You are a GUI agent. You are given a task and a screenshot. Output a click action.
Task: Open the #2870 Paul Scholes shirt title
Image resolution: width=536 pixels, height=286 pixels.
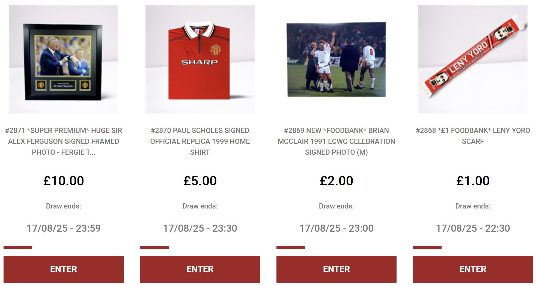[200, 141]
